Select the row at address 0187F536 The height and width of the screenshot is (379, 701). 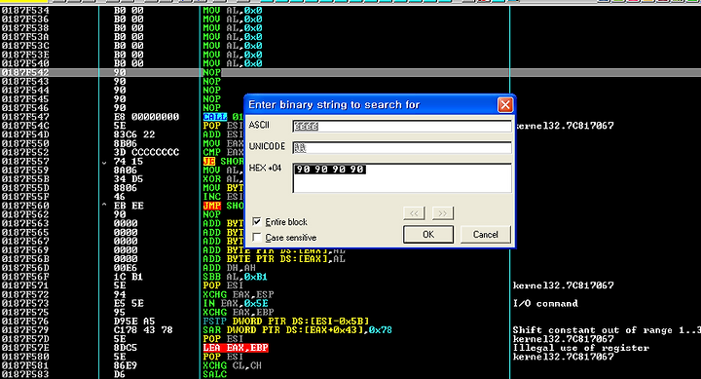tap(350, 19)
